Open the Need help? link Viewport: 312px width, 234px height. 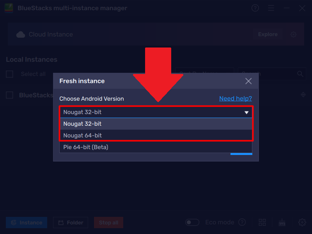[x=236, y=99]
